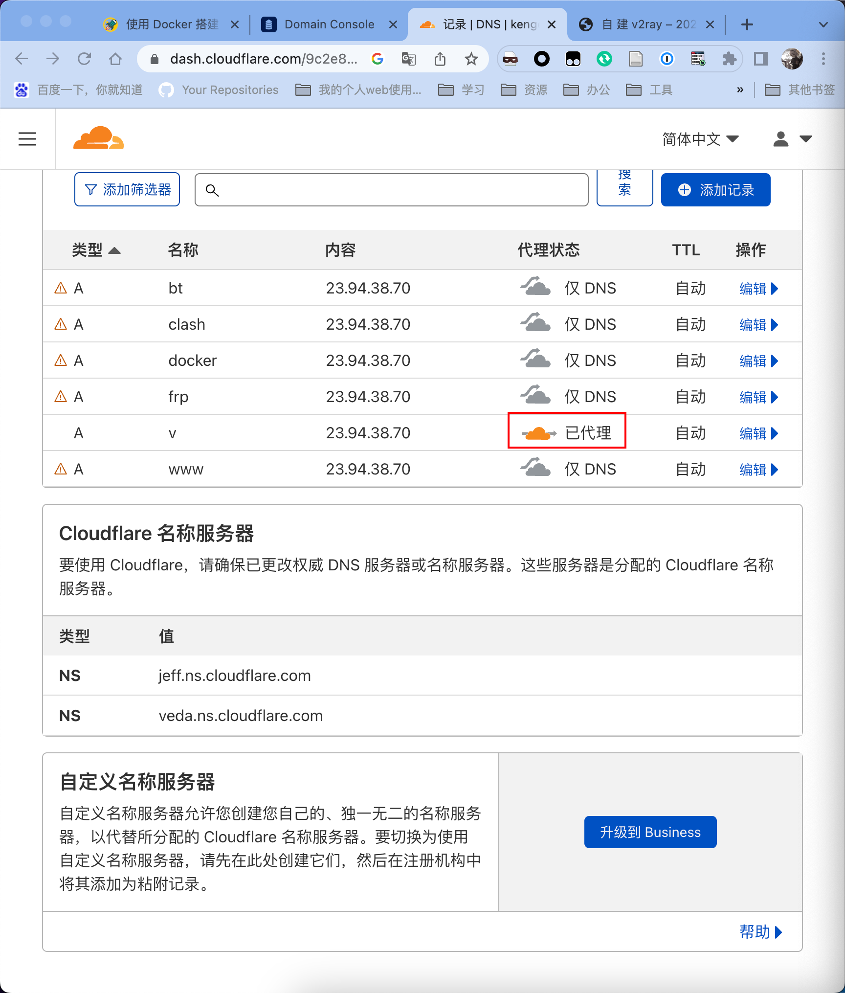This screenshot has width=845, height=993.
Task: Go to browser home page
Action: (x=115, y=59)
